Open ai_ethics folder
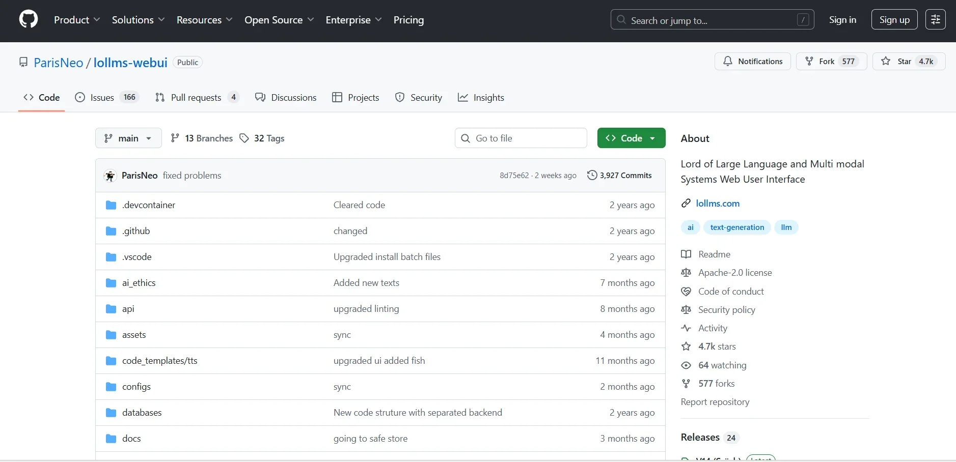The image size is (956, 462). [x=139, y=283]
